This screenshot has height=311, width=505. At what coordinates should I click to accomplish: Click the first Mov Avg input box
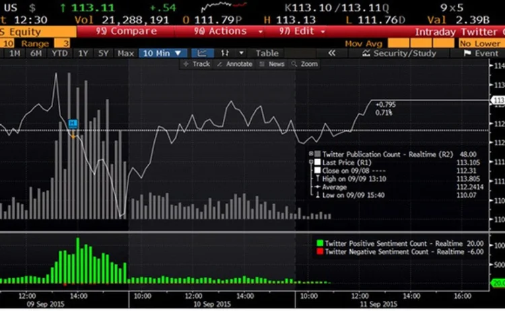[x=399, y=43]
